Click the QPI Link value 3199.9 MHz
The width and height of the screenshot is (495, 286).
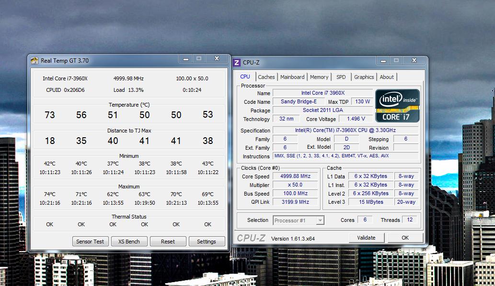(x=295, y=201)
